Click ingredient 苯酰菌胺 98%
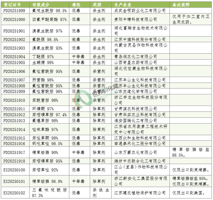The image size is (213, 200). point(45,100)
